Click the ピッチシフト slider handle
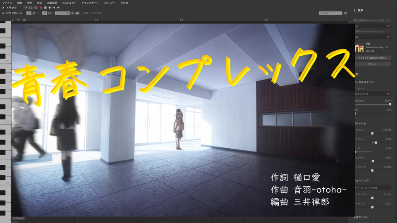397x223 pixels. [372, 198]
